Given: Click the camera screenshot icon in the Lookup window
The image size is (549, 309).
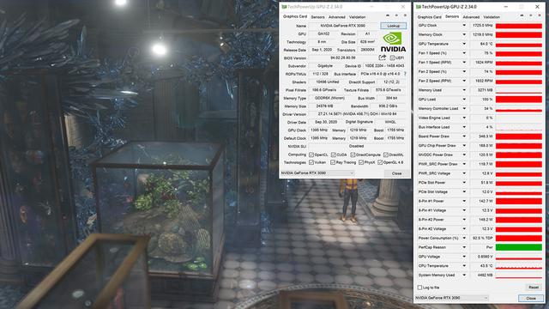Looking at the screenshot, I should click(x=388, y=15).
